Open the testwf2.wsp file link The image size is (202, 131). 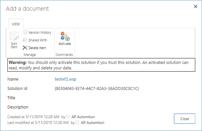tap(65, 79)
